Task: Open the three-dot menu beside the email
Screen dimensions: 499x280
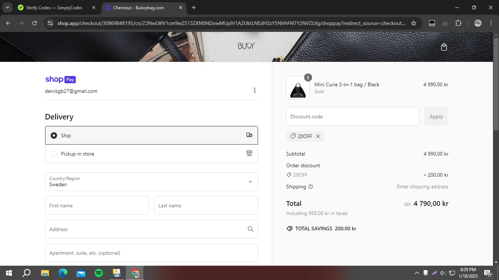Action: 254,90
